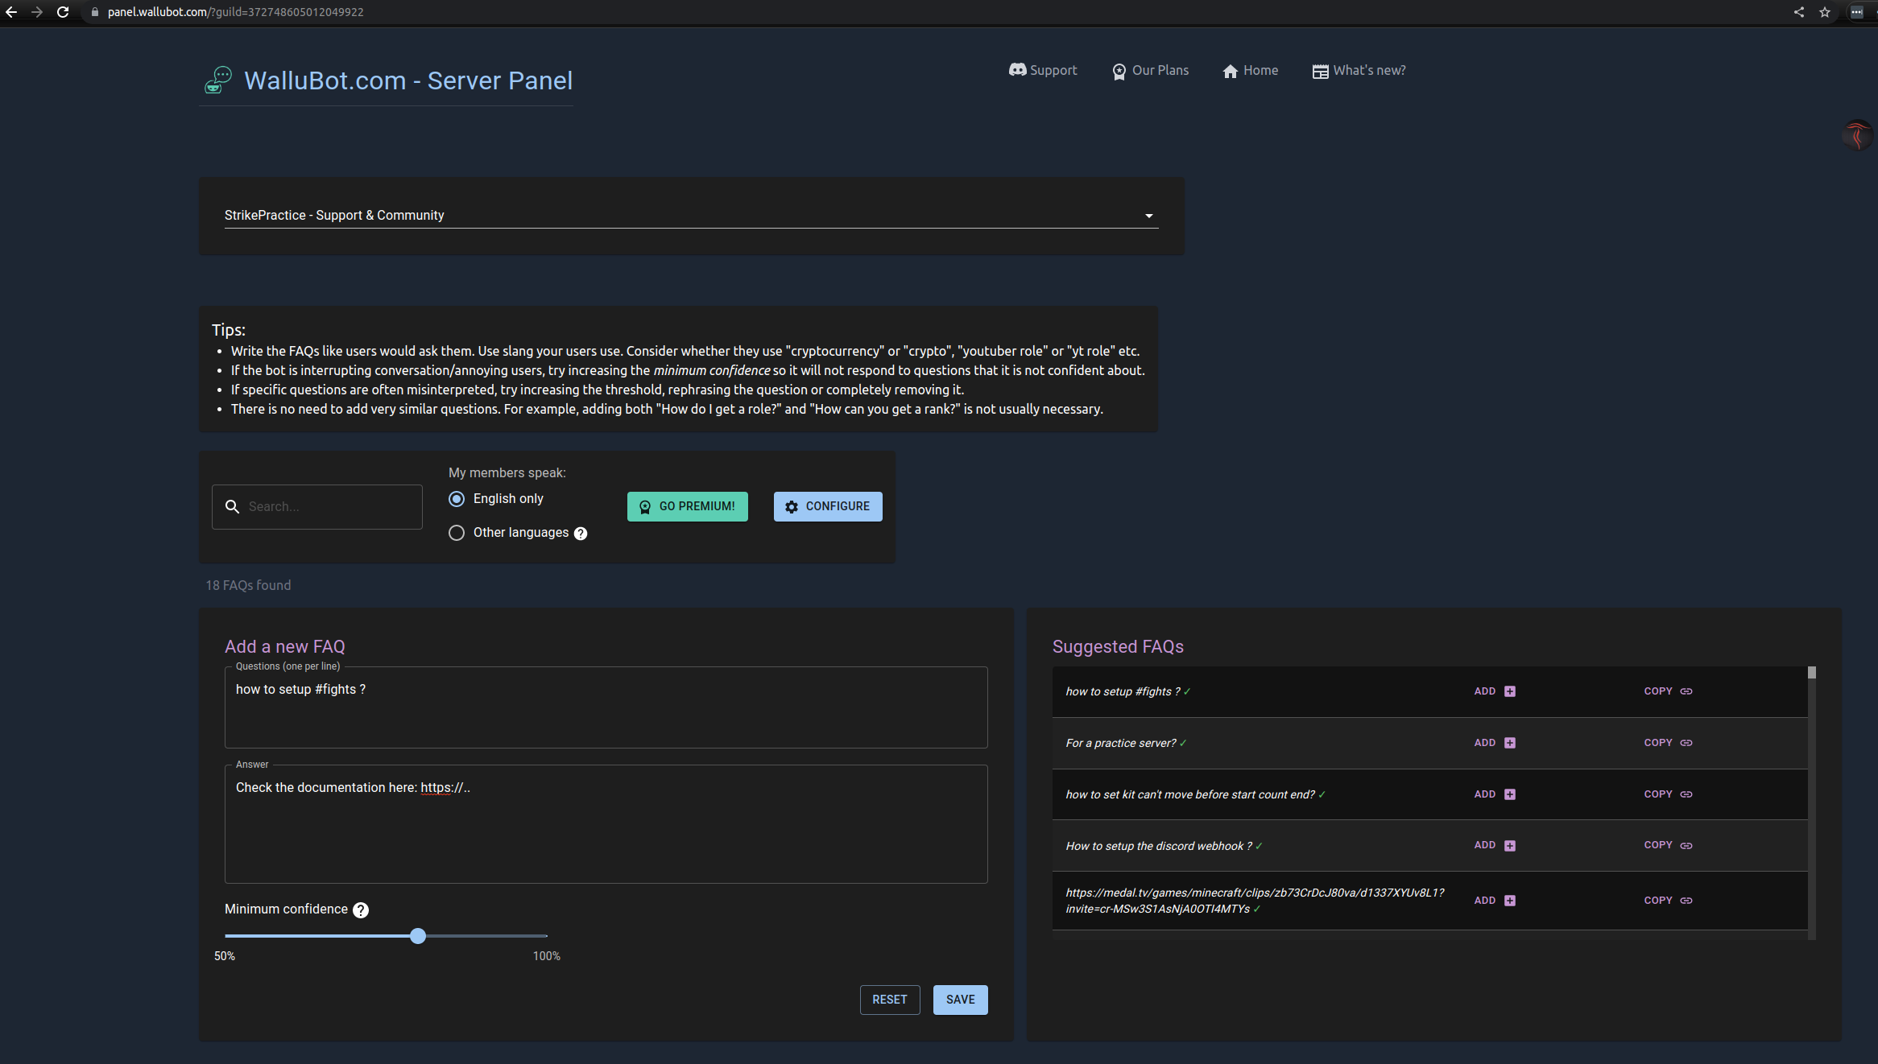Viewport: 1878px width, 1064px height.
Task: Open Our Plans page
Action: 1150,71
